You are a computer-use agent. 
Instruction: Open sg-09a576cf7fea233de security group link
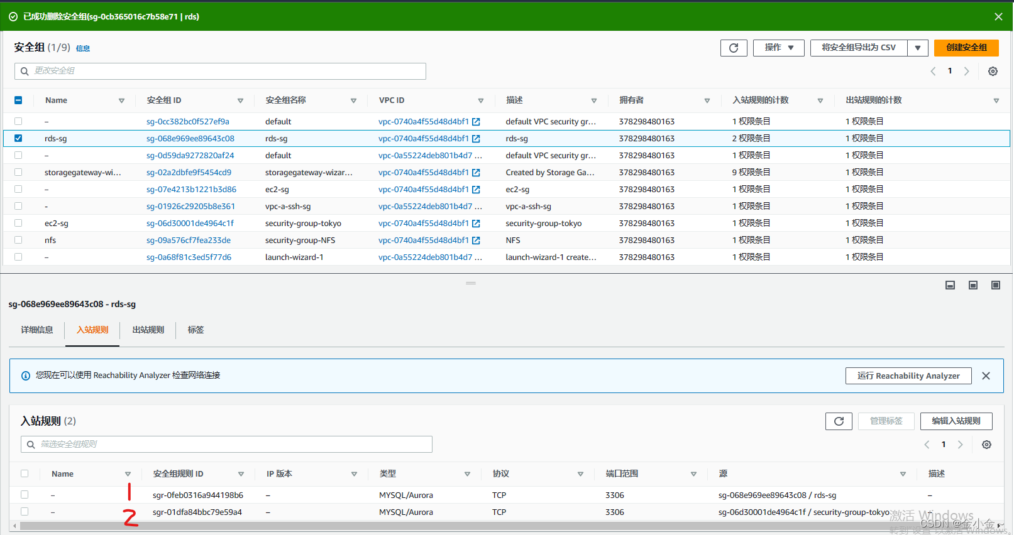click(189, 240)
